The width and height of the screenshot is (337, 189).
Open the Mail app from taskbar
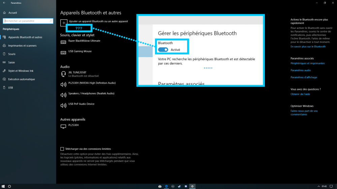(160, 186)
